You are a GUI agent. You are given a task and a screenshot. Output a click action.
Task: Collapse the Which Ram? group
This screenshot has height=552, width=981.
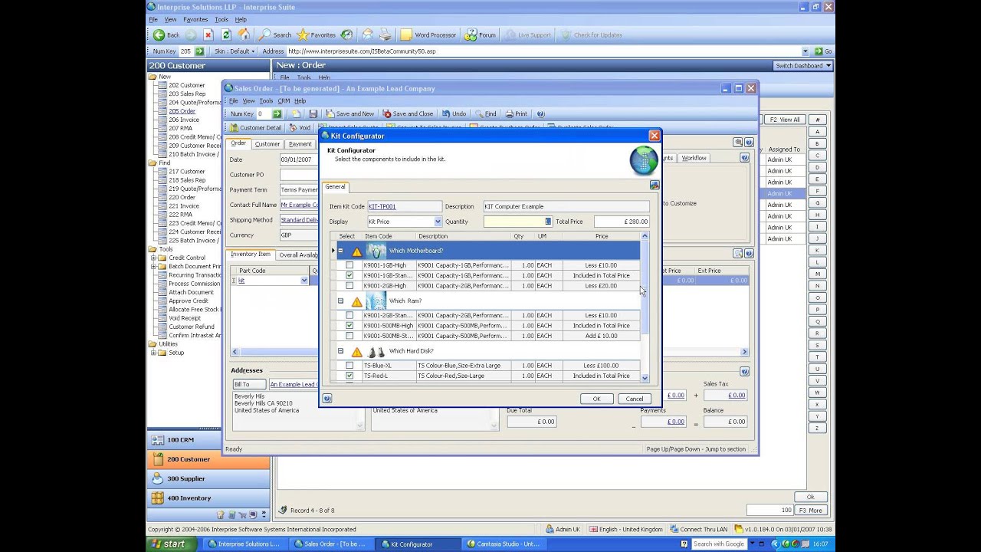click(340, 301)
